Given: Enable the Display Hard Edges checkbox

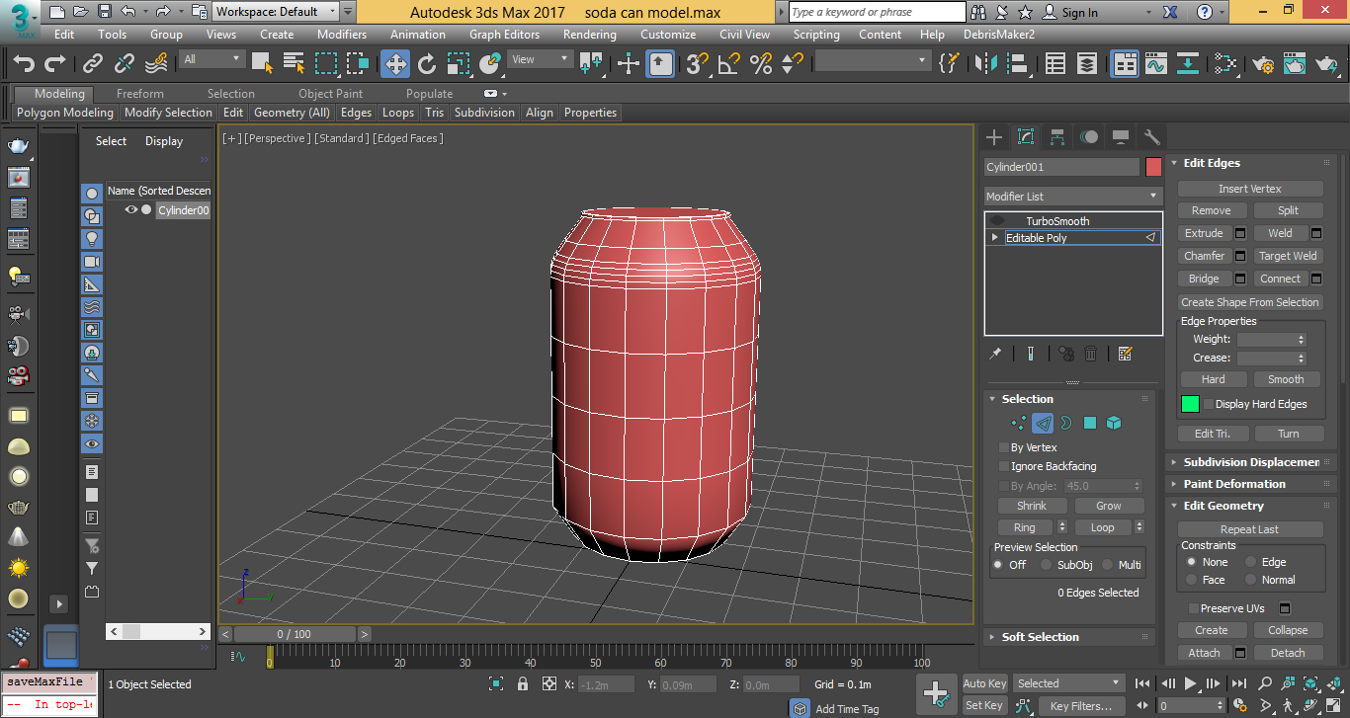Looking at the screenshot, I should tap(1208, 404).
